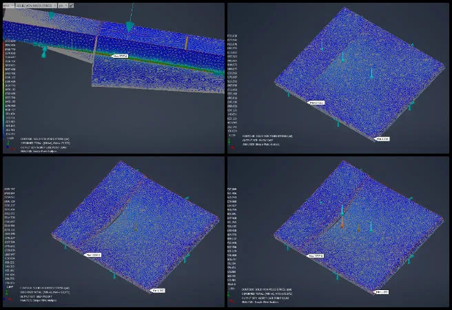Click the Min probe label in top-right viewport
The width and height of the screenshot is (452, 310).
click(x=382, y=139)
